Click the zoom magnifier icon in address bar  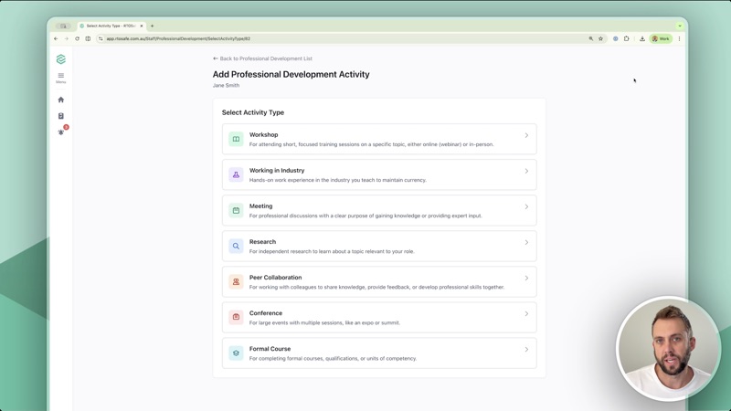point(590,38)
